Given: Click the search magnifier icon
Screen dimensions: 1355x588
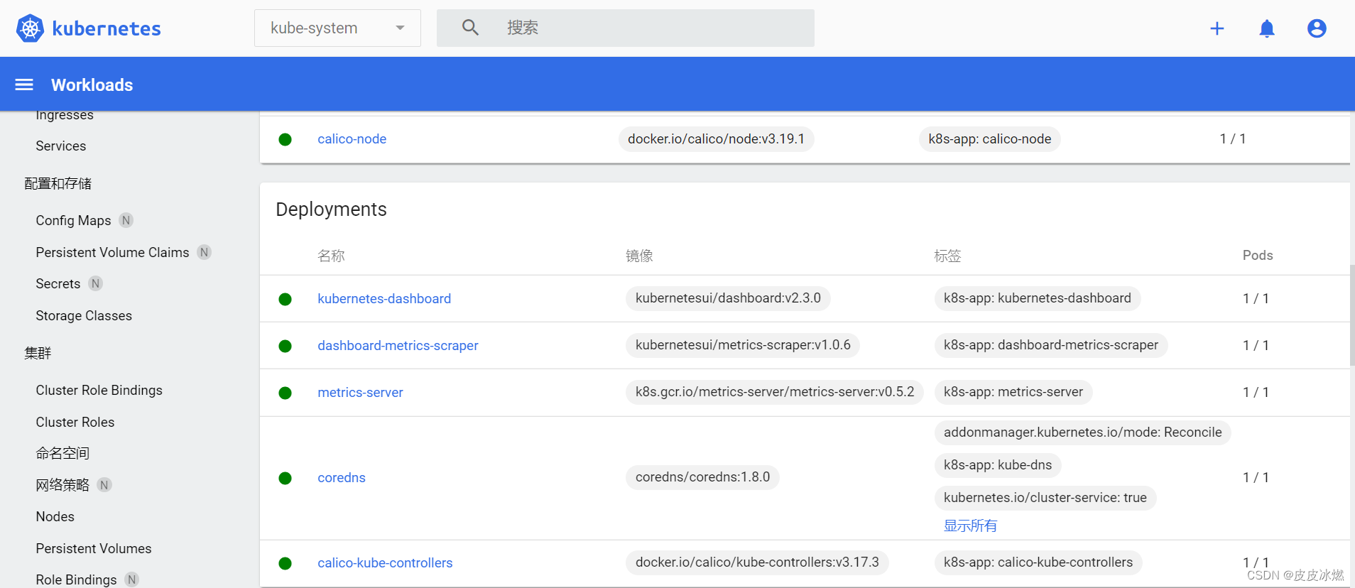Looking at the screenshot, I should (470, 28).
